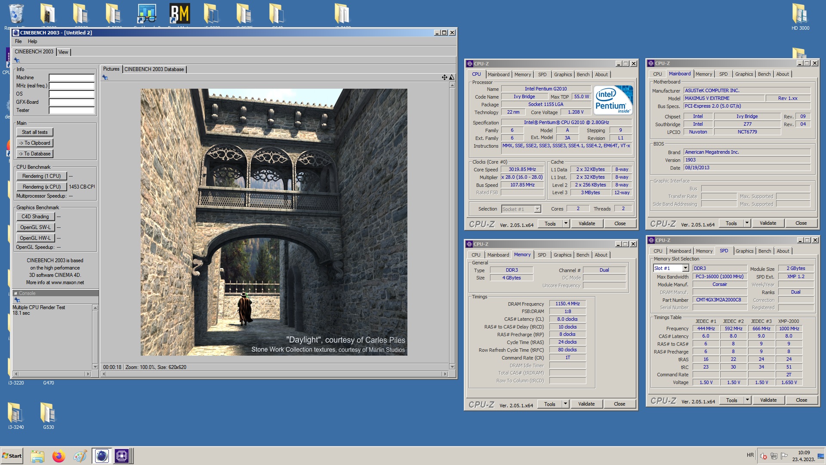826x465 pixels.
Task: Click Validate in CPU-Z Memory window
Action: click(x=586, y=404)
